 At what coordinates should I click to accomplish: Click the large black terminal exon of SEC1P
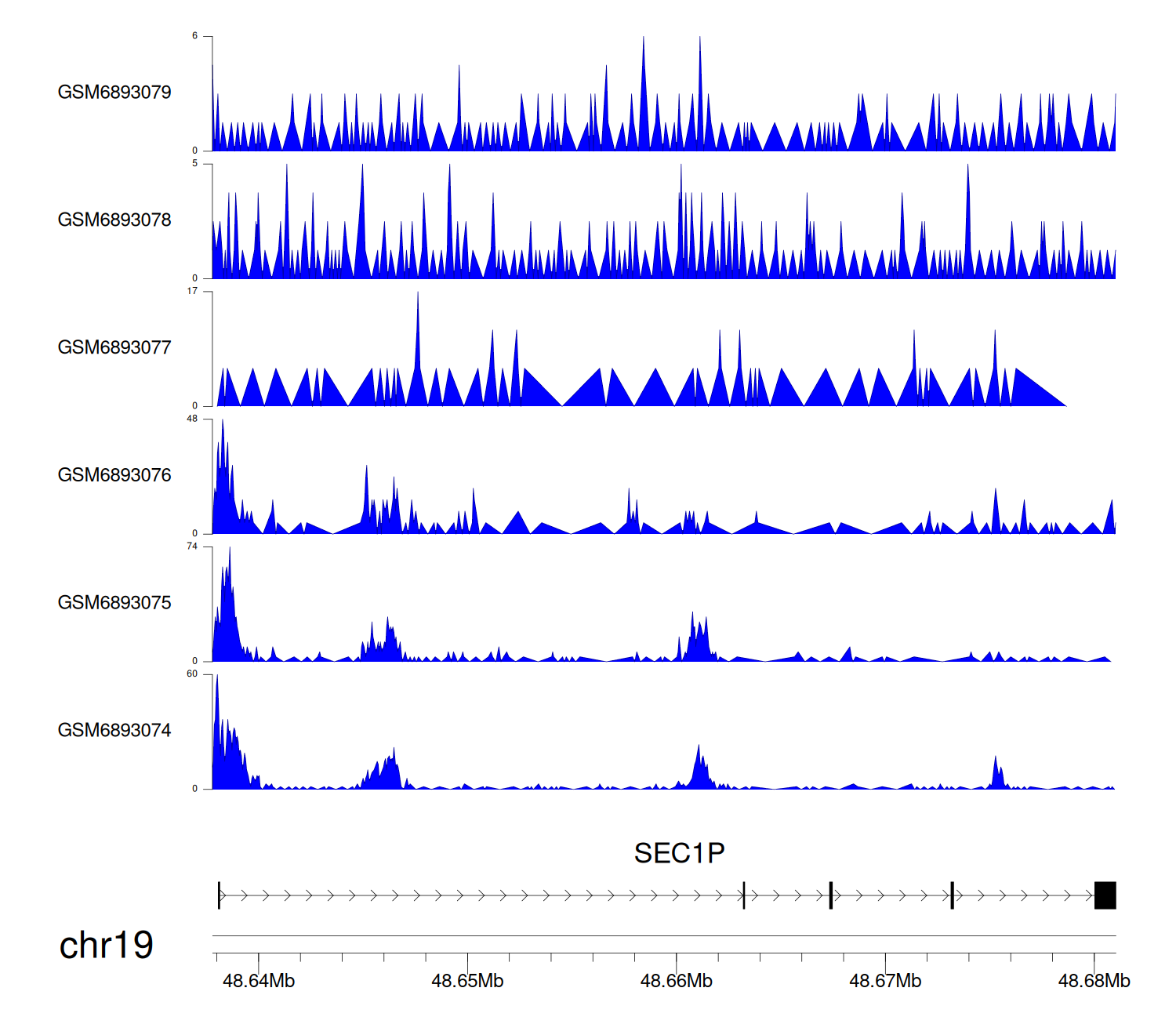(1105, 895)
